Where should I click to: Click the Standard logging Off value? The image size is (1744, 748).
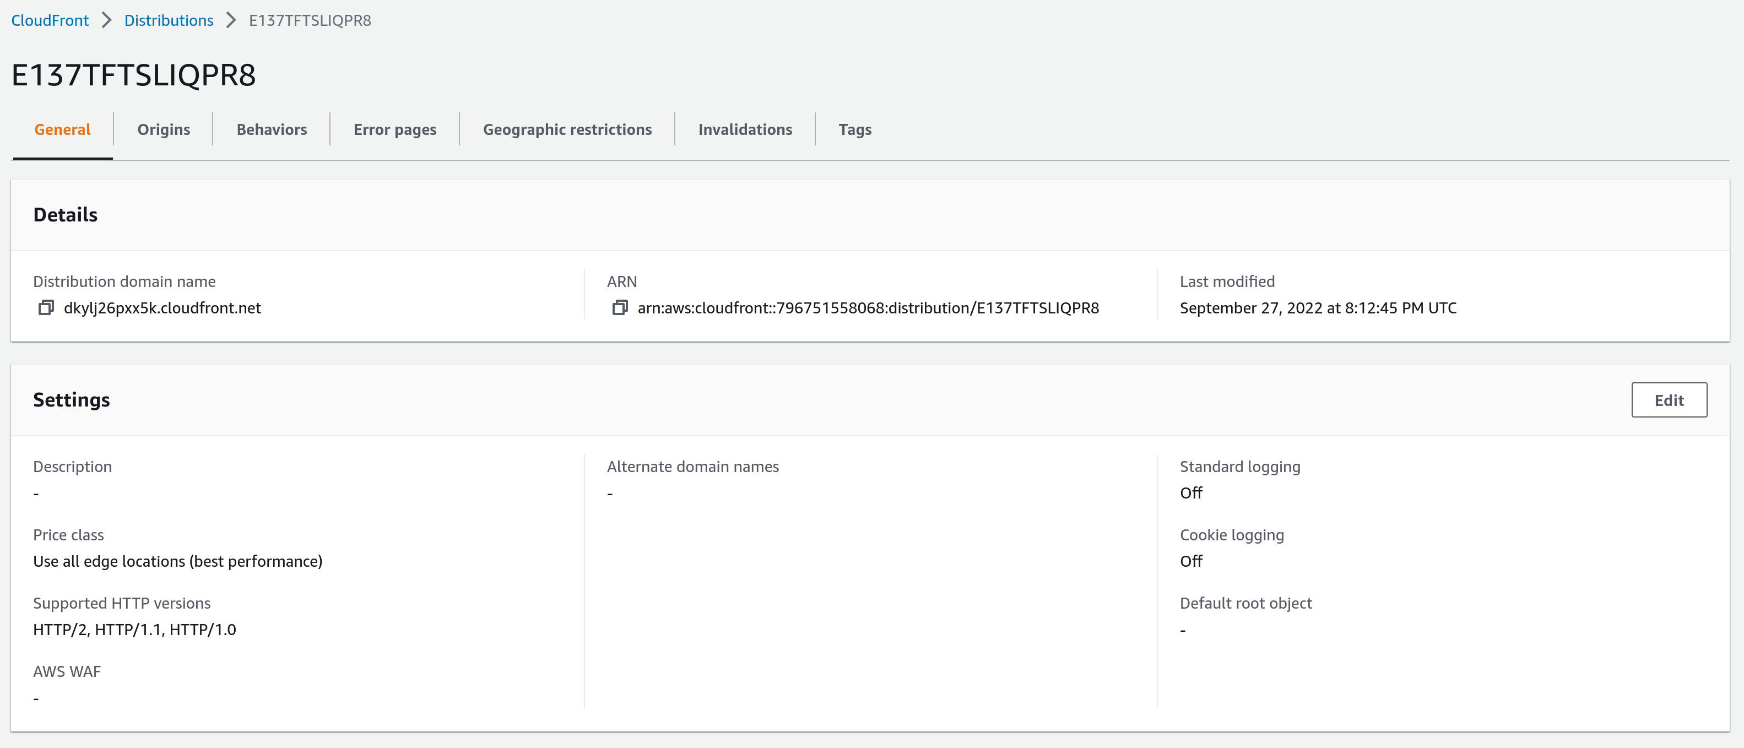tap(1191, 493)
